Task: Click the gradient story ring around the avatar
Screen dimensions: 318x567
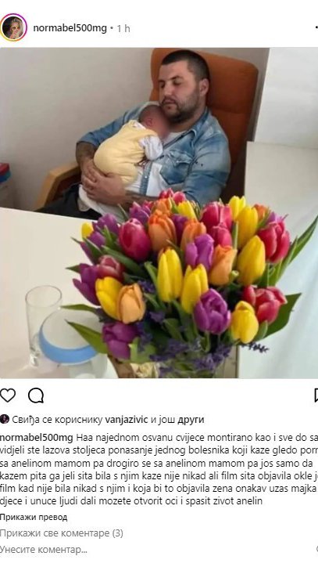Action: [x=13, y=28]
